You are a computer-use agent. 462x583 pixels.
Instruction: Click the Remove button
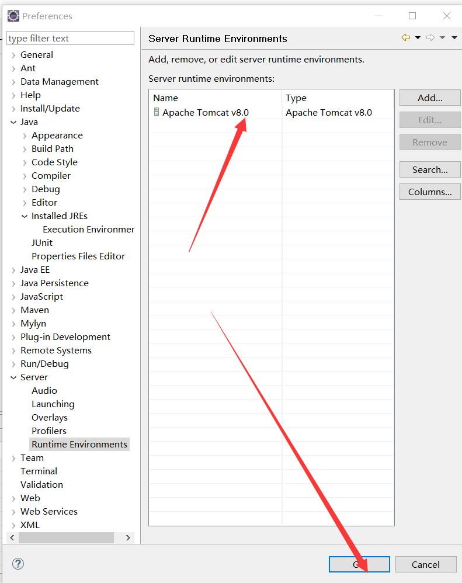tap(430, 143)
